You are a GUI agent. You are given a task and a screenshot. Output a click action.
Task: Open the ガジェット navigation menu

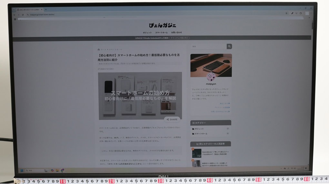(147, 33)
